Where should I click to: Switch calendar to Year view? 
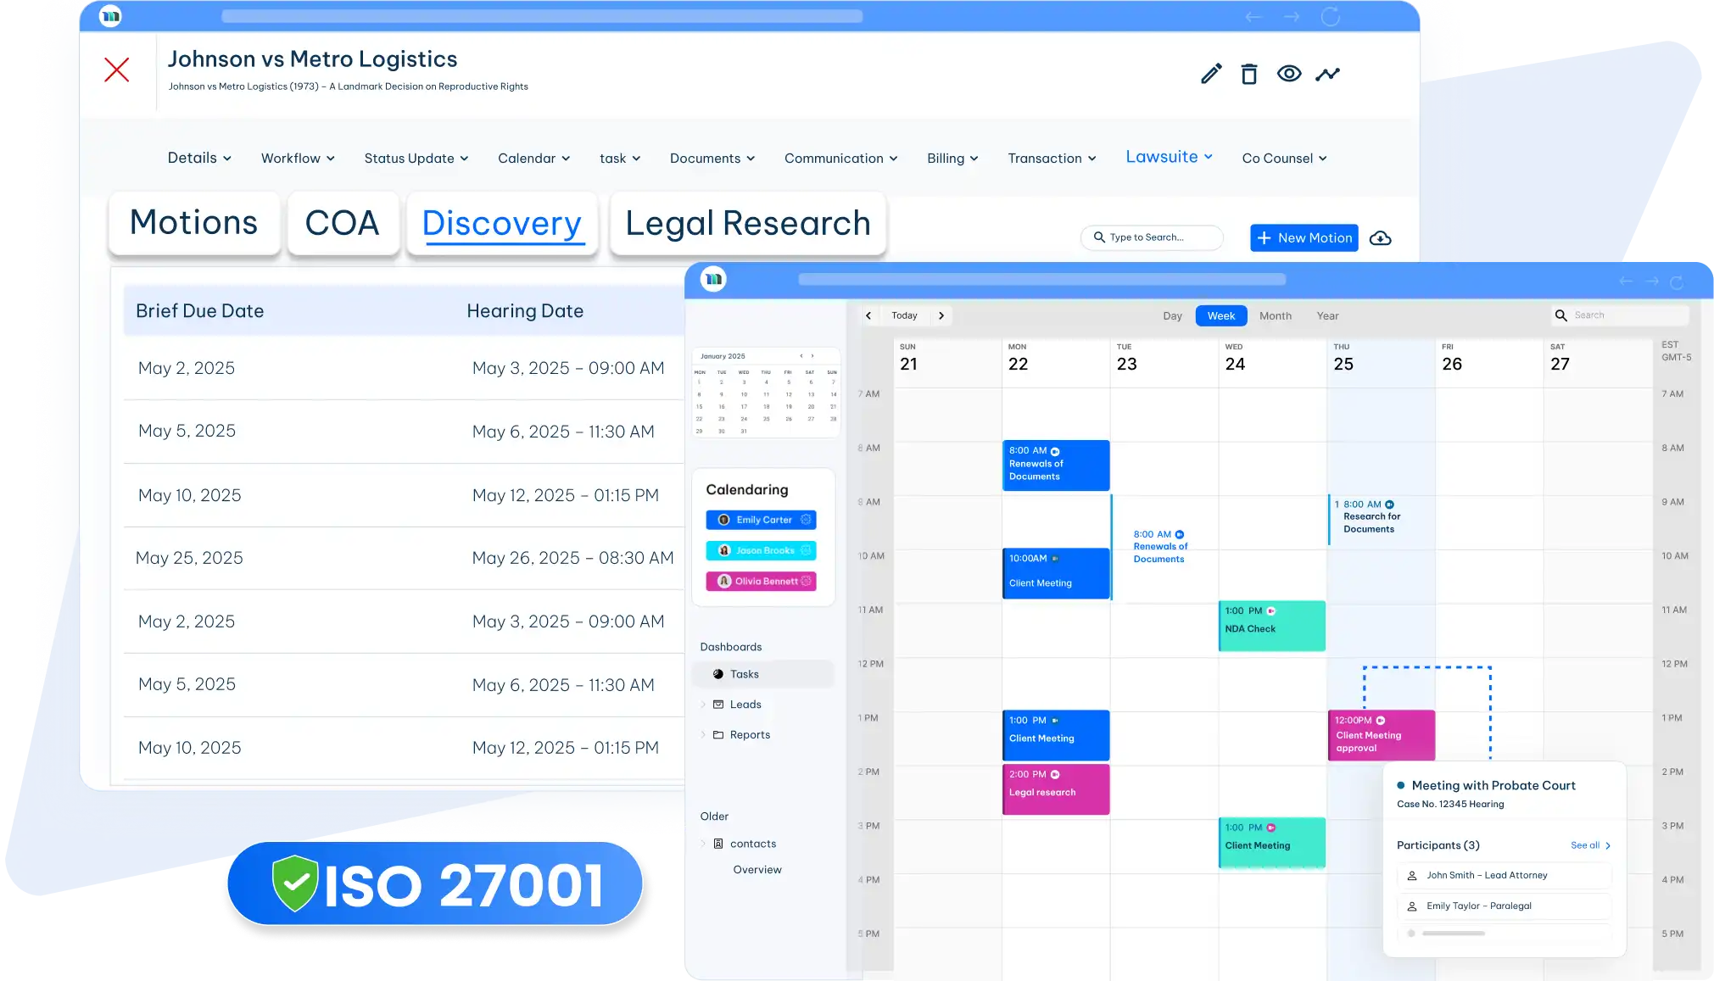pyautogui.click(x=1327, y=316)
